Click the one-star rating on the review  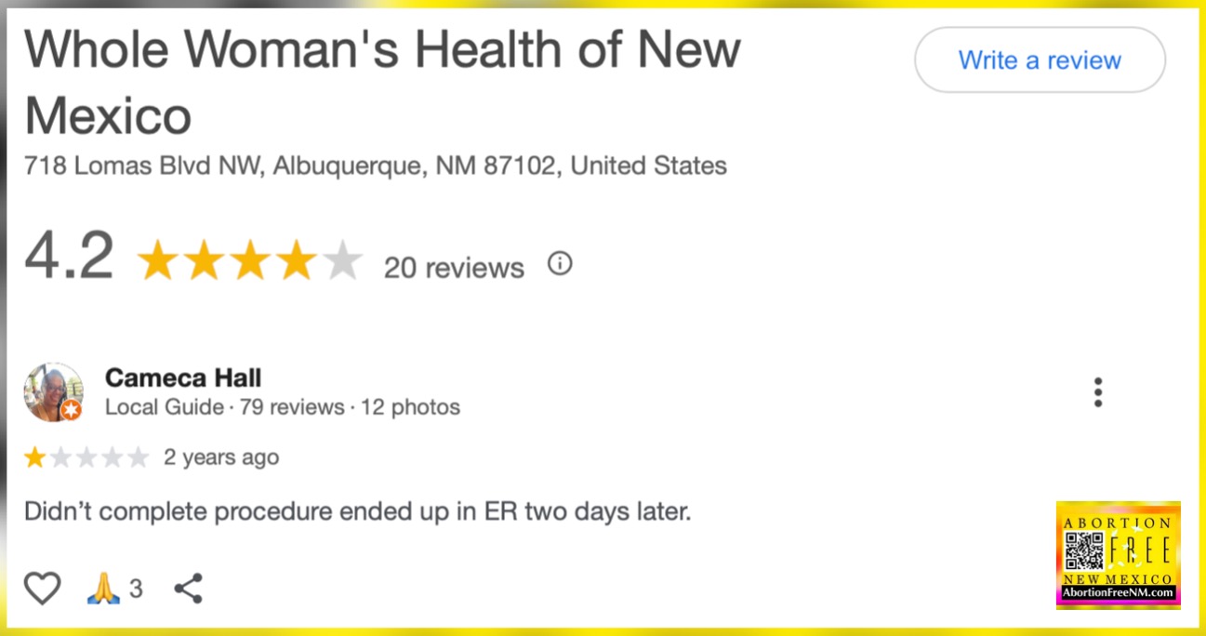(x=86, y=457)
